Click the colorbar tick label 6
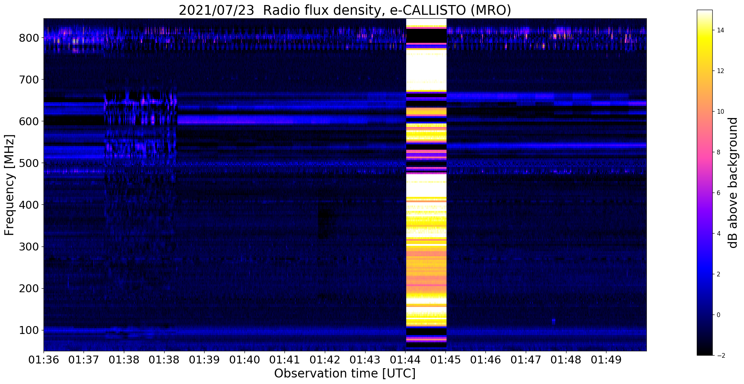The height and width of the screenshot is (384, 744). [718, 193]
